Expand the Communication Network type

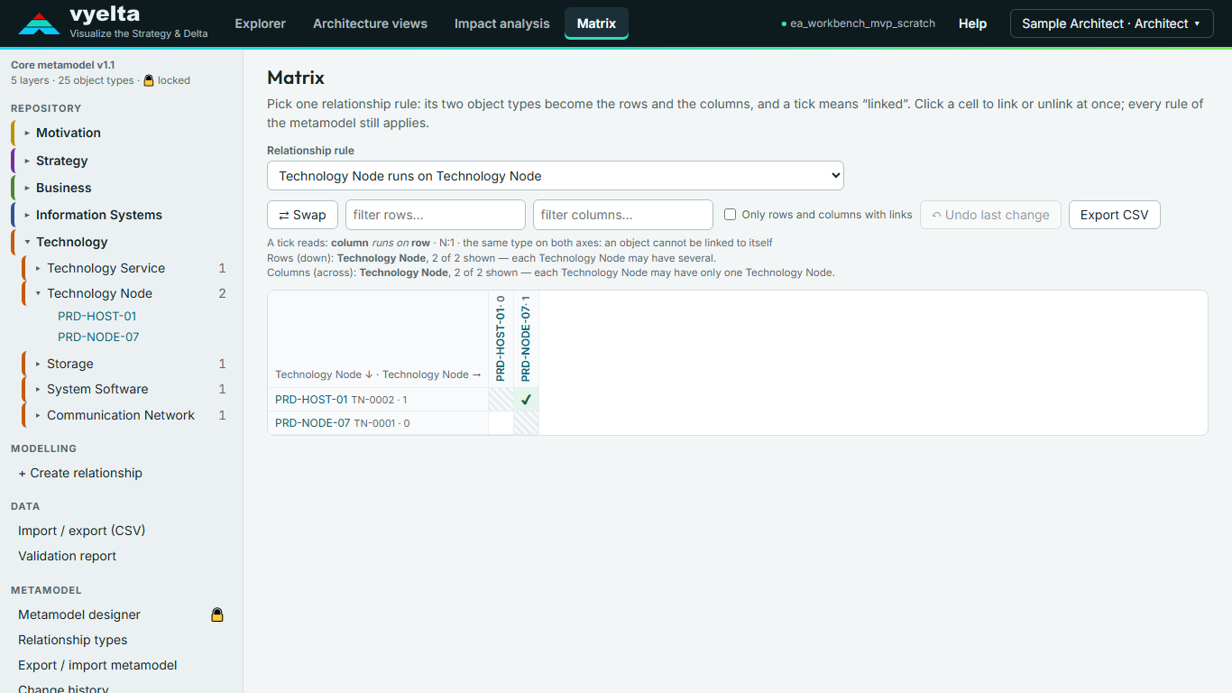tap(38, 415)
